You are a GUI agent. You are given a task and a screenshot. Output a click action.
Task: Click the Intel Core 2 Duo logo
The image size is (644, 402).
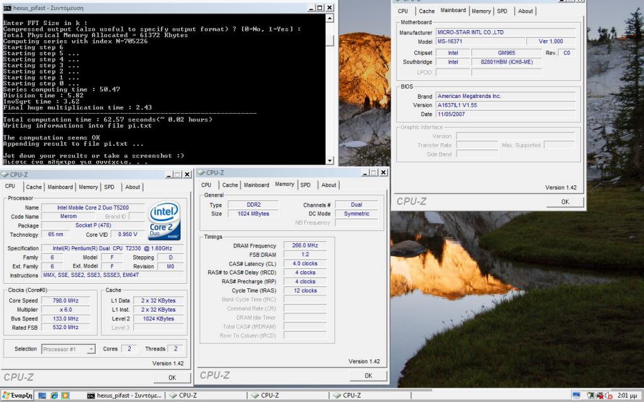click(164, 220)
